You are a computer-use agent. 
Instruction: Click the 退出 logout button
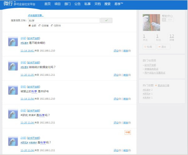coord(164,47)
